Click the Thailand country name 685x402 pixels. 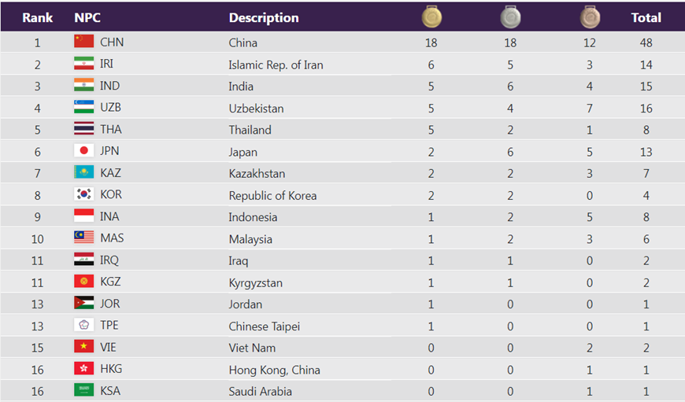pyautogui.click(x=250, y=130)
